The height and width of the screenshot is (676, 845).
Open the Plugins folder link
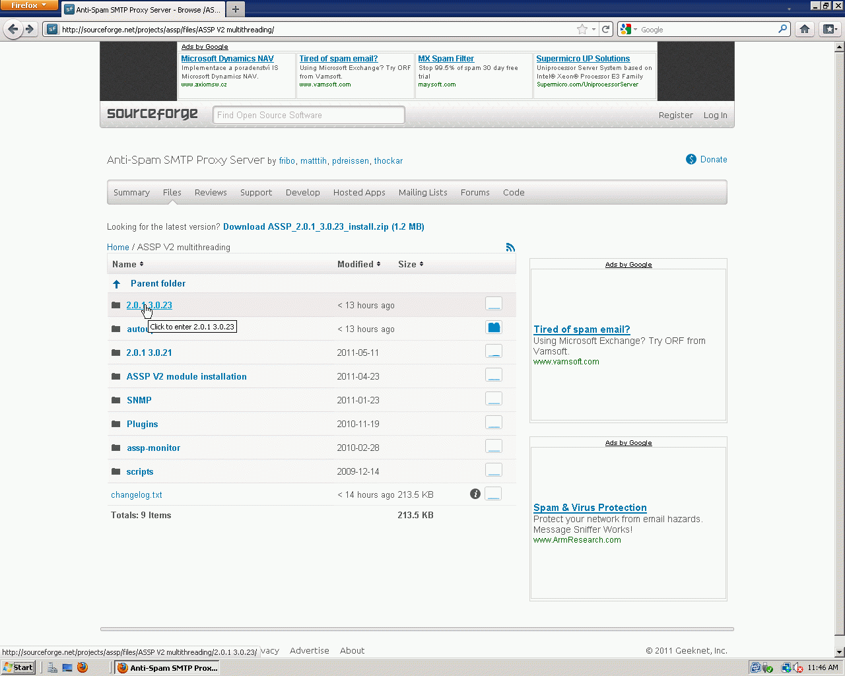pyautogui.click(x=143, y=424)
